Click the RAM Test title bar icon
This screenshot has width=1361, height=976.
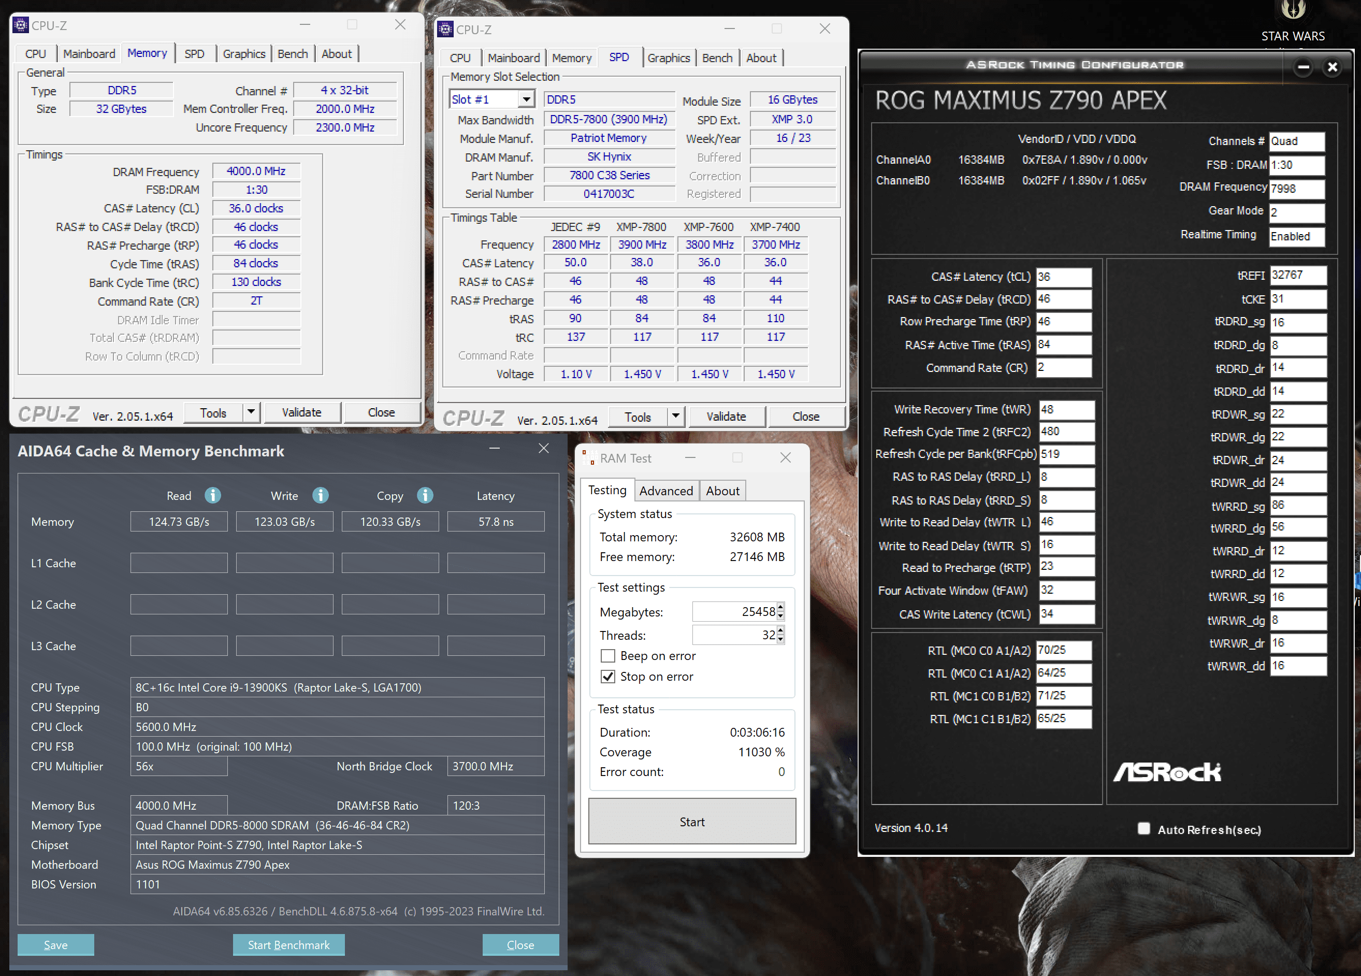click(589, 458)
